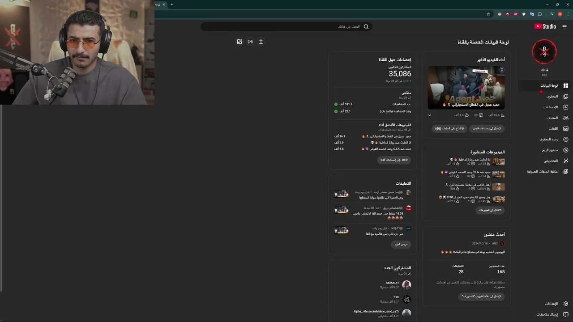Click the audio library icon مكتبة الملفات الصوتية

click(x=566, y=171)
